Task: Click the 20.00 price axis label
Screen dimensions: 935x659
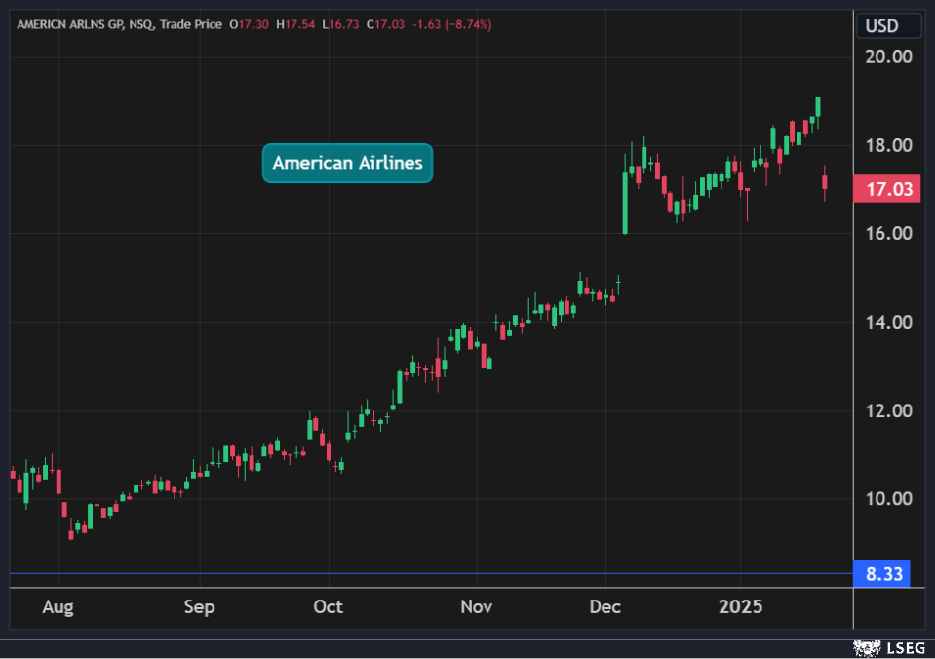Action: (x=887, y=57)
